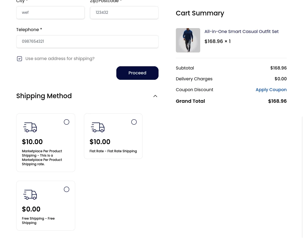The image size is (303, 238).
Task: Toggle the use same address for shipping checkbox
Action: tap(19, 58)
